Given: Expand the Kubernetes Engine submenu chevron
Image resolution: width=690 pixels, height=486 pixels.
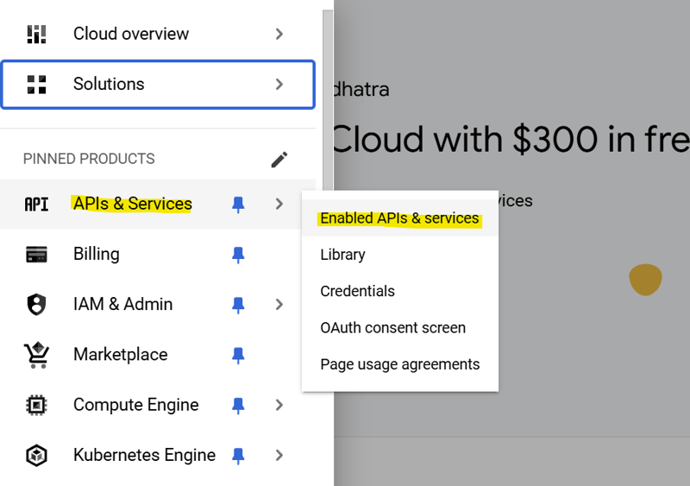Looking at the screenshot, I should coord(279,455).
